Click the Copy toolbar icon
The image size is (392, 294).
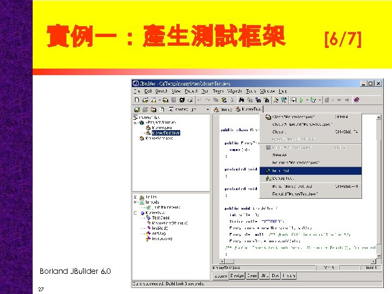[x=216, y=100]
